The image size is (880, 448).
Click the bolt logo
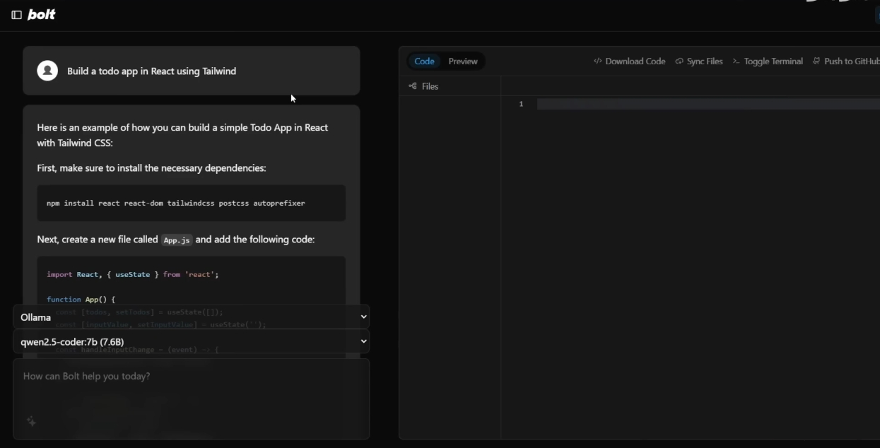coord(42,15)
